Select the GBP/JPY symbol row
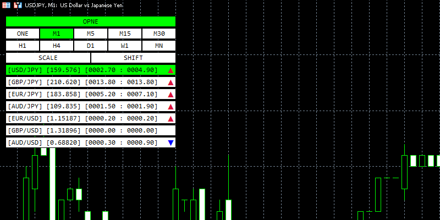Screen dimensions: 440x220 pyautogui.click(x=82, y=82)
